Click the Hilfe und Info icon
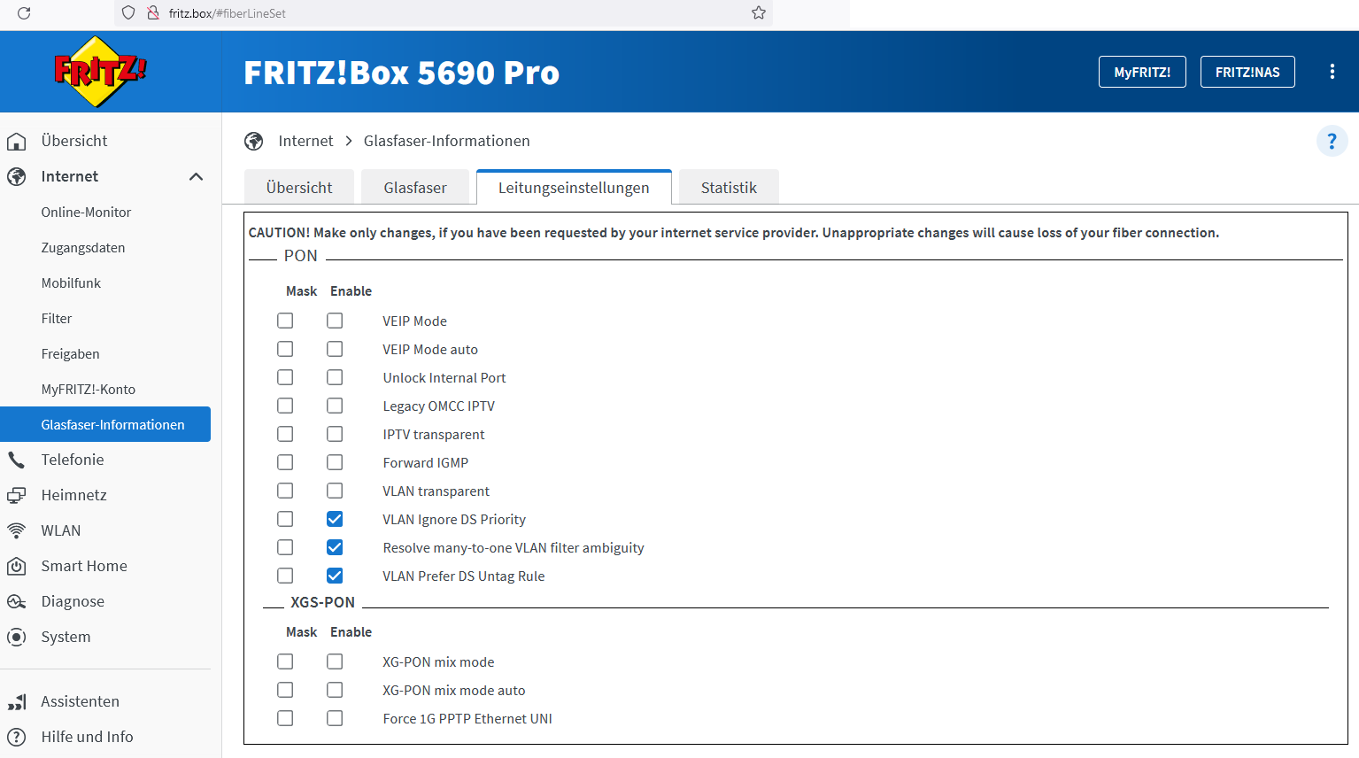Viewport: 1359px width, 758px height. pyautogui.click(x=17, y=737)
